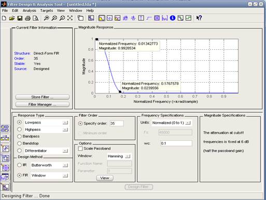Click the Design Filter button
Screen dimensions: 266x200
pyautogui.click(x=139, y=187)
